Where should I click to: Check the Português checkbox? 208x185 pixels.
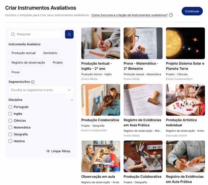click(x=10, y=107)
